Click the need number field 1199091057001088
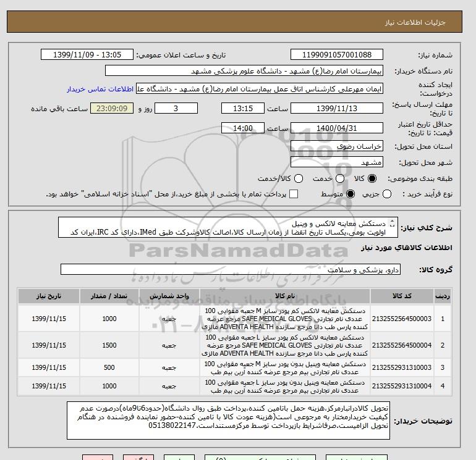Viewport: 476px width, 460px height. [x=337, y=54]
